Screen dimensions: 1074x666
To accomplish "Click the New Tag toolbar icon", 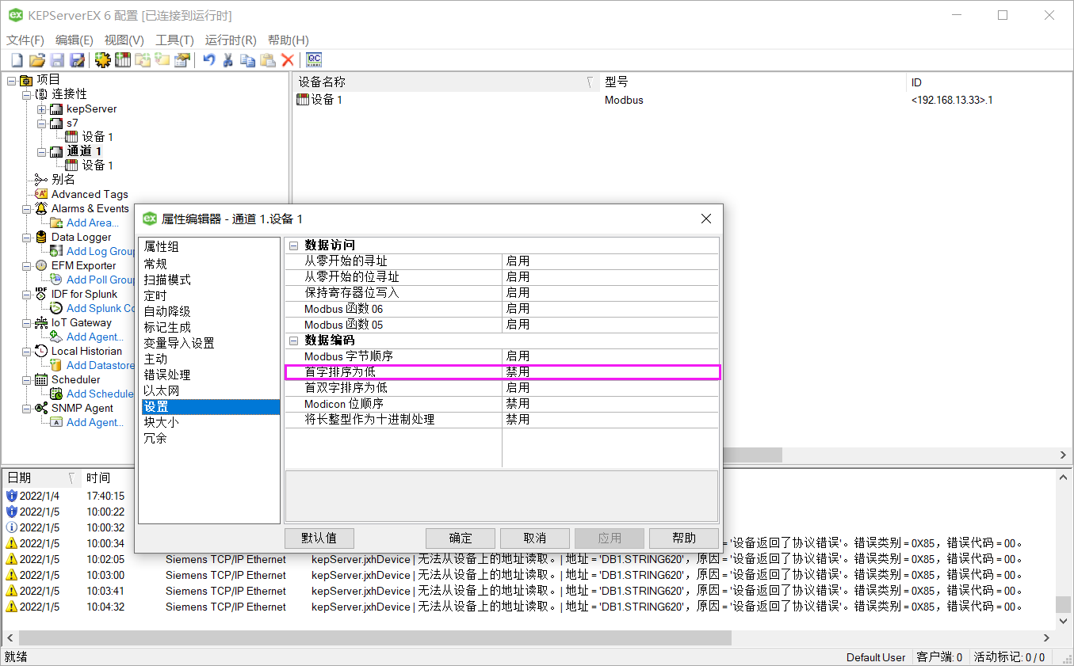I will pos(162,59).
